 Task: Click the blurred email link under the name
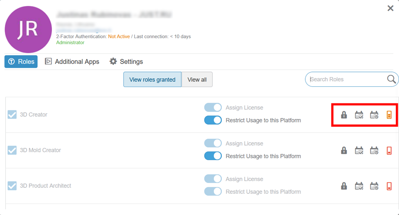[x=84, y=31]
